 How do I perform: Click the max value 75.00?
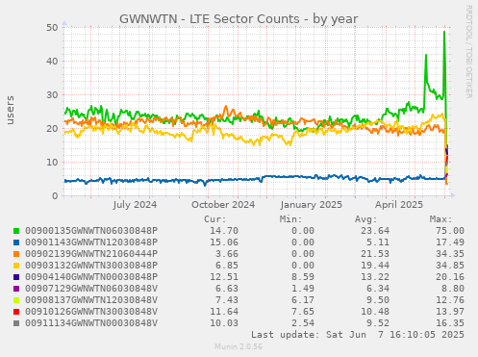point(450,231)
